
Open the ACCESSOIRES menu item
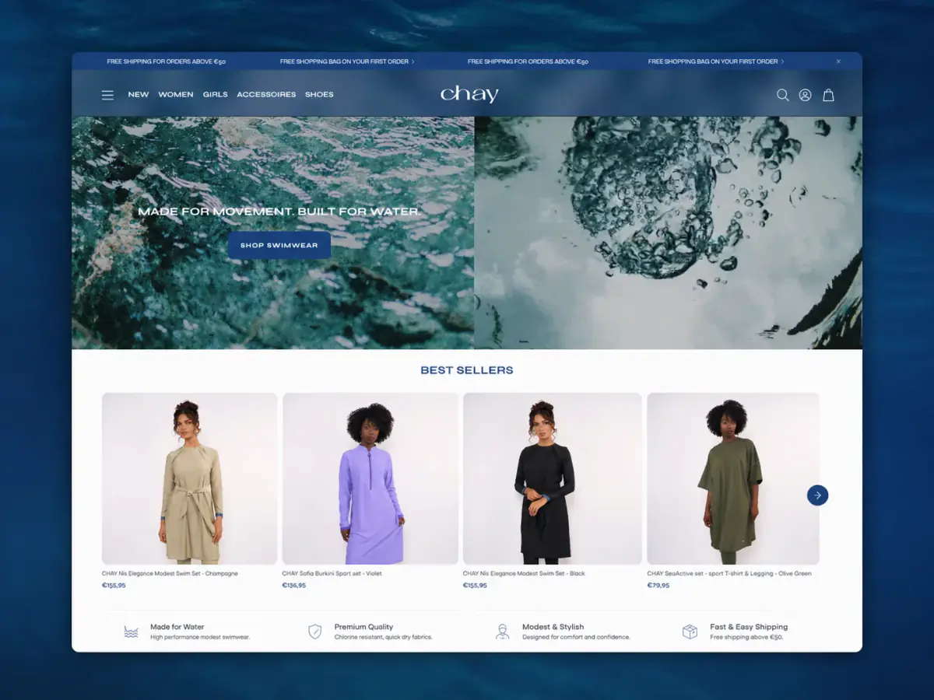266,95
